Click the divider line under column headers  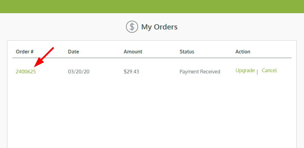[x=152, y=58]
